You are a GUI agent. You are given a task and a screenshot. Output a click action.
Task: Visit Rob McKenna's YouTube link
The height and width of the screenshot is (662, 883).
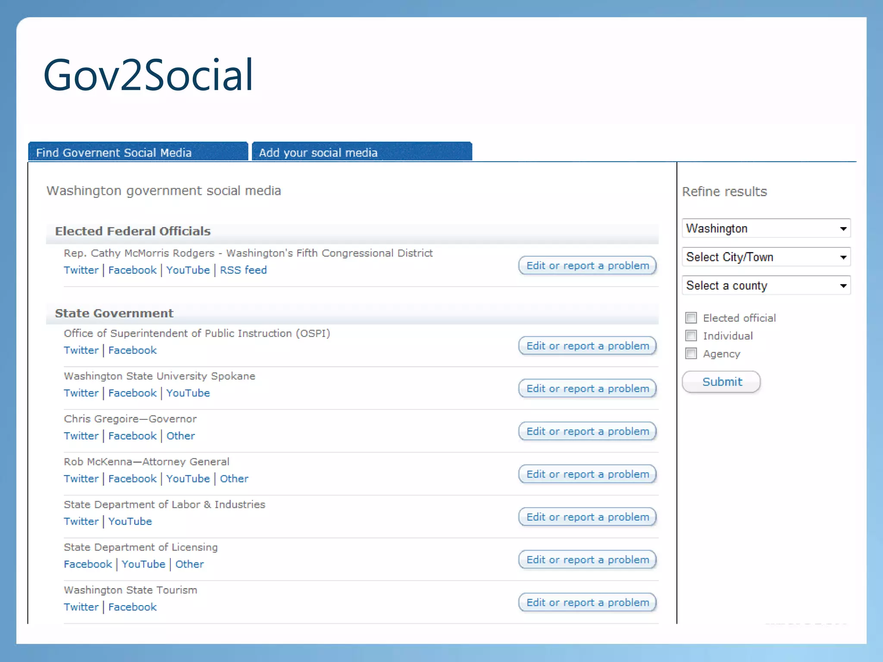188,479
